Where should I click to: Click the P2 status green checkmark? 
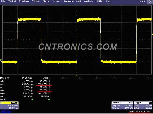point(49,99)
